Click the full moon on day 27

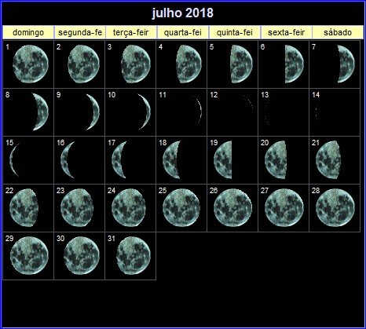pos(284,207)
